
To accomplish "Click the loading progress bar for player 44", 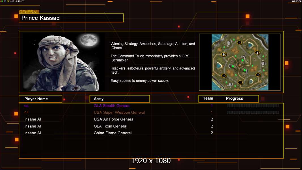I will (253, 112).
